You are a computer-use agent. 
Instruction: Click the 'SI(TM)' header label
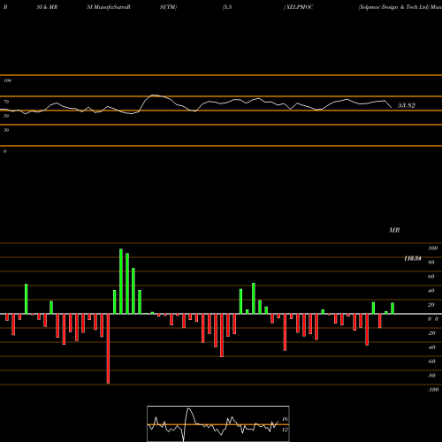(x=168, y=7)
